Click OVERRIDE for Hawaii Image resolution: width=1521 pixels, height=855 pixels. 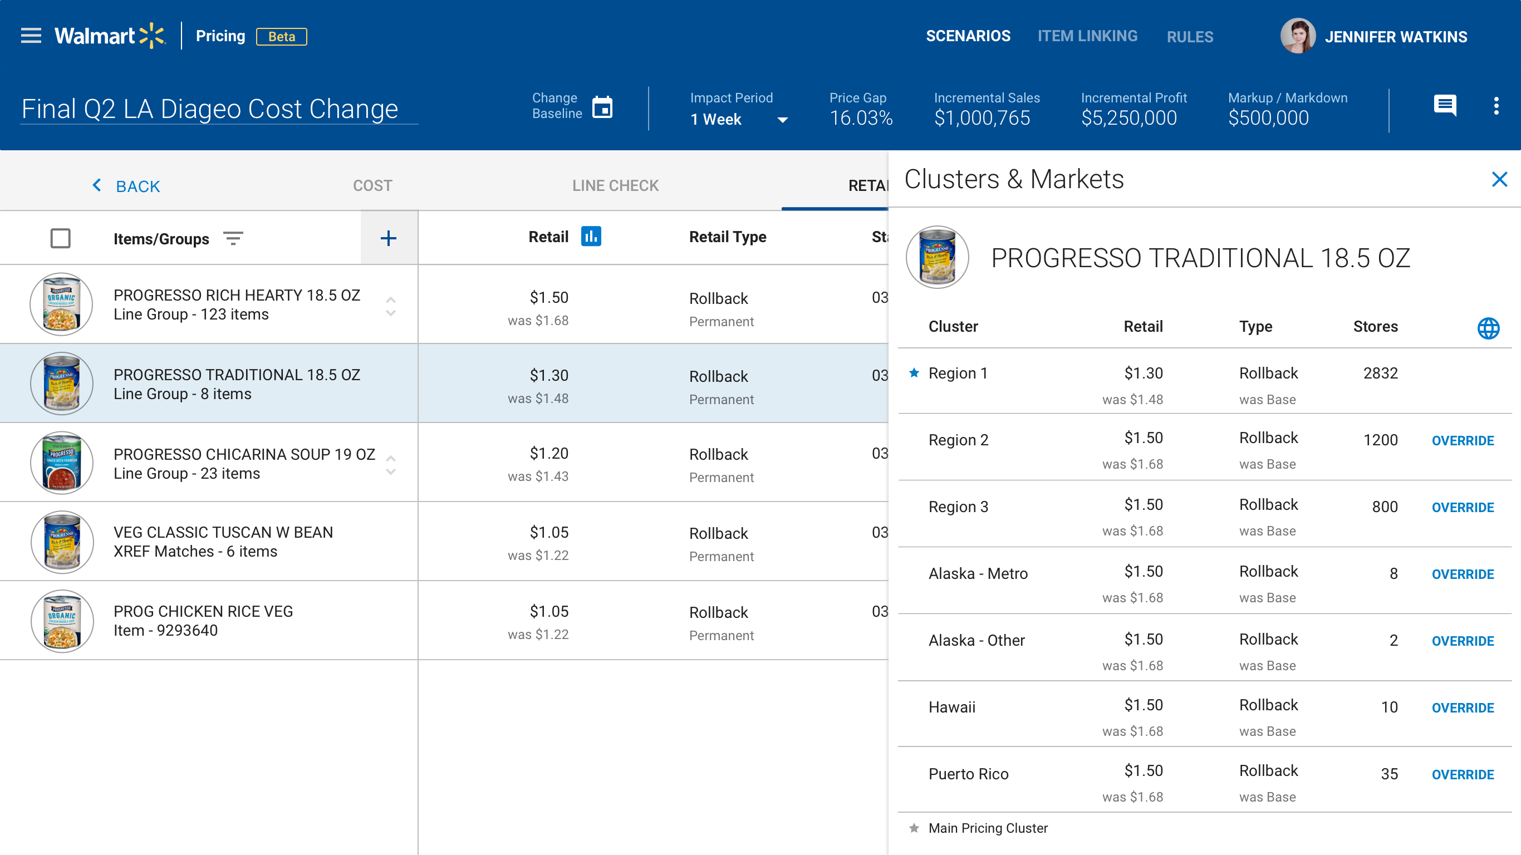tap(1463, 707)
